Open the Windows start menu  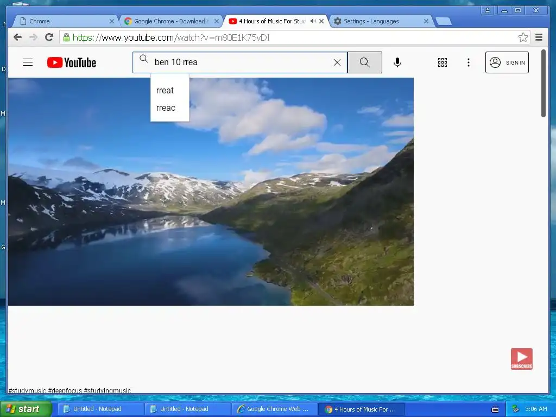click(x=26, y=409)
